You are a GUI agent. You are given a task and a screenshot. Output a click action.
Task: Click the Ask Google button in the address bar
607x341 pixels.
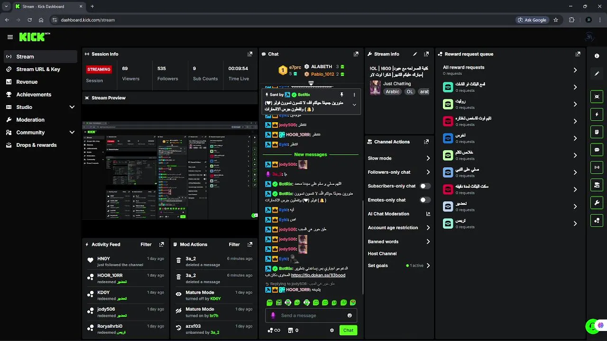click(532, 20)
